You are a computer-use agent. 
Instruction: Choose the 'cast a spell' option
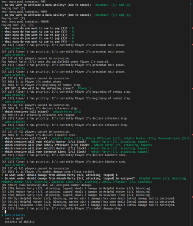click(14, 219)
